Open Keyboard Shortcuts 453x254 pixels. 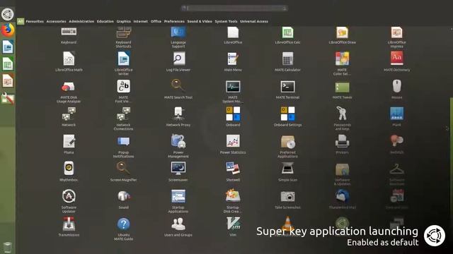point(123,37)
